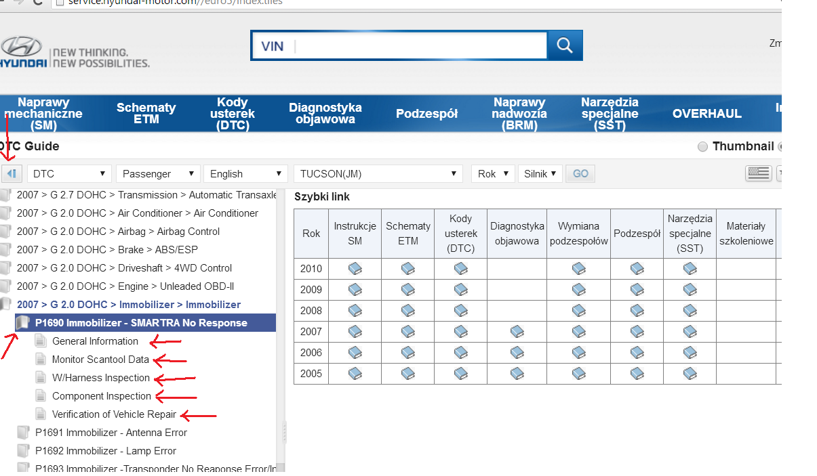Open the 2007 Instrukcje SM book icon
817x476 pixels.
click(355, 332)
